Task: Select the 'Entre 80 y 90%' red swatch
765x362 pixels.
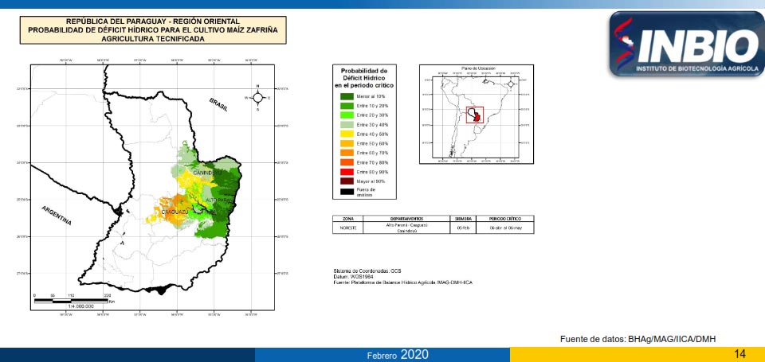Action: coord(347,172)
